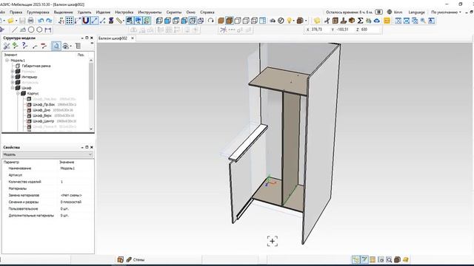474x266 pixels.
Task: Close the Свойства properties panel
Action: [92, 147]
